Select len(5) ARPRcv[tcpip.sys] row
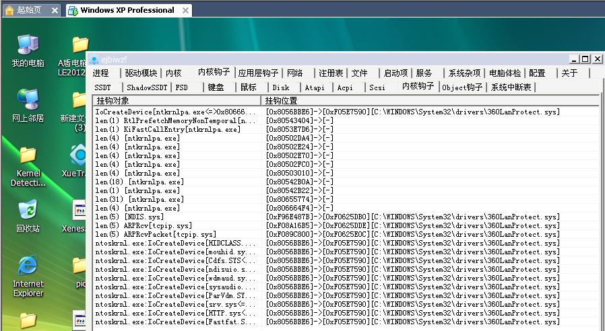Screen dimensions: 605x331 coord(346,225)
